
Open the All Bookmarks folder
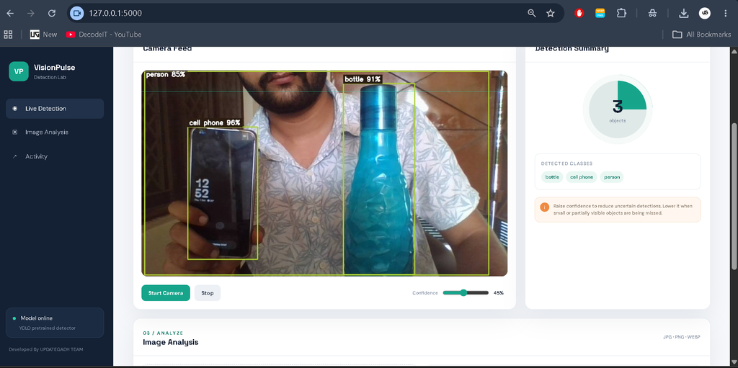[701, 35]
